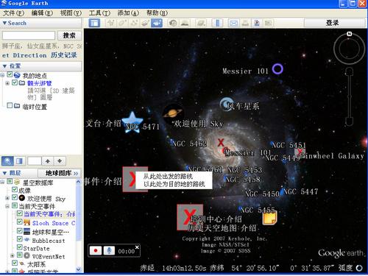Open the 帮助(H) menu
Viewport: 368px width, 276px height.
coord(157,13)
